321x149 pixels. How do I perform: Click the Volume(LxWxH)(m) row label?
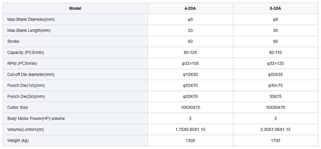(x=25, y=129)
